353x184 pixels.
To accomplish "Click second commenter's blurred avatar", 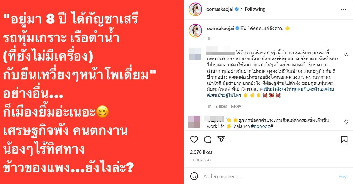I will click(x=194, y=121).
